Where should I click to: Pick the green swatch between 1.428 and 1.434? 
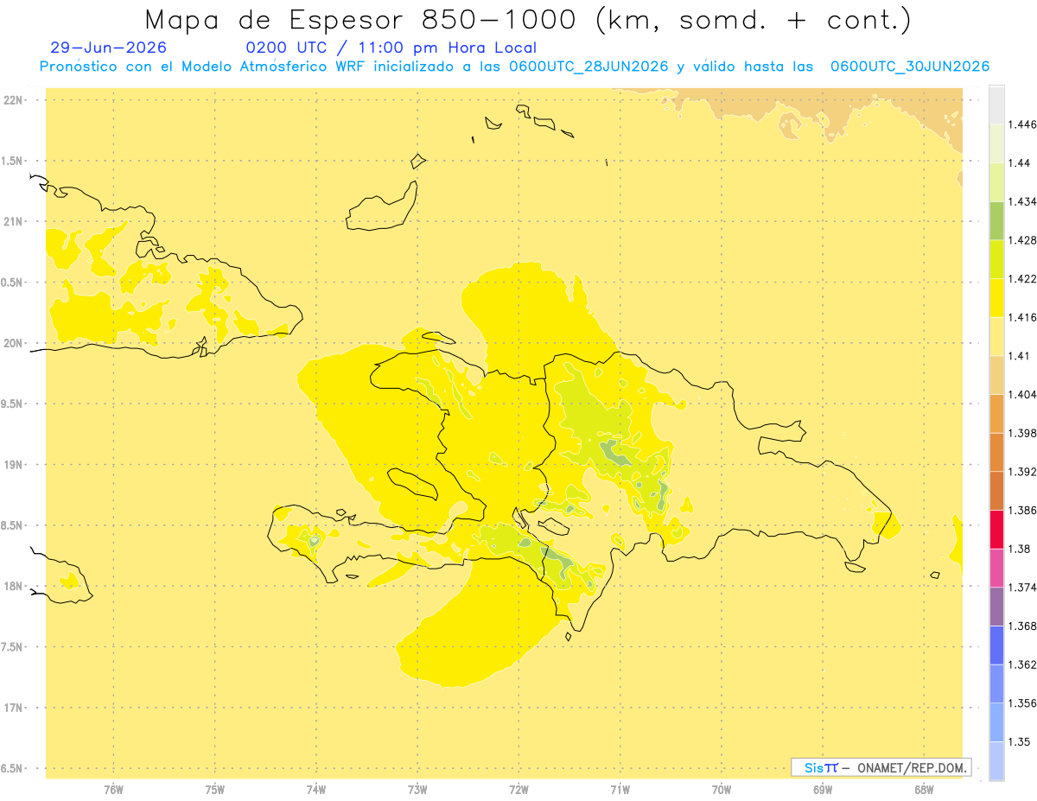(x=996, y=220)
